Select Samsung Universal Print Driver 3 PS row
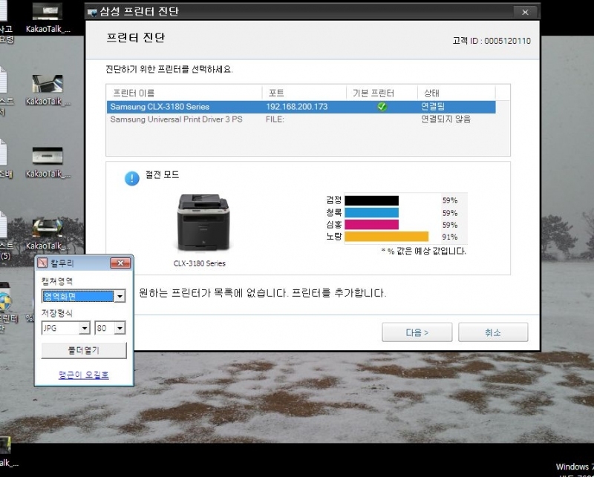 pyautogui.click(x=186, y=119)
